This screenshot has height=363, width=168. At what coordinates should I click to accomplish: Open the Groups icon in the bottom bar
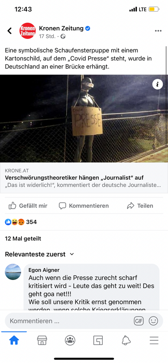coord(70,340)
